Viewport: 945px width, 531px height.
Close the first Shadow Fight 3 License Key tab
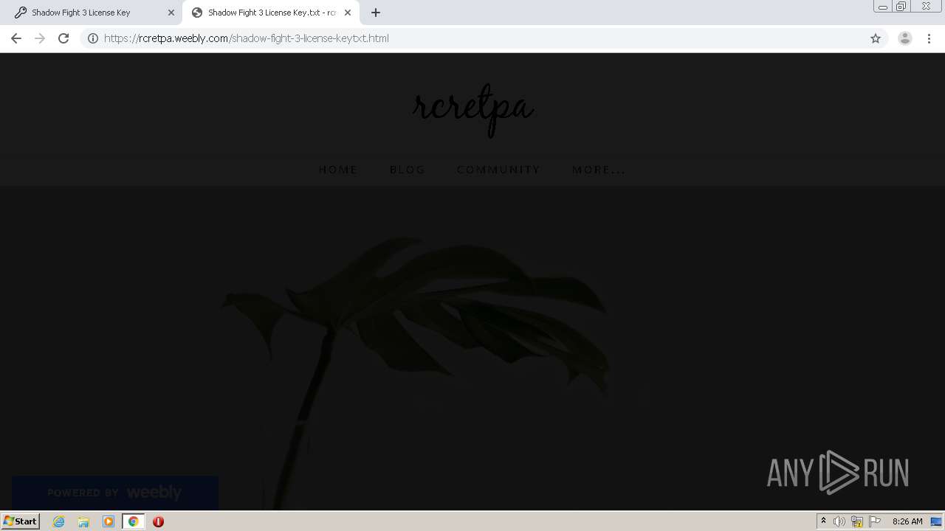171,13
